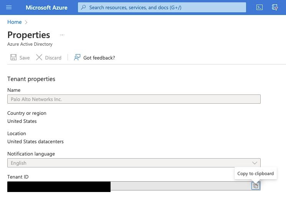Click the tenant Name text field
This screenshot has width=286, height=197.
[x=134, y=99]
